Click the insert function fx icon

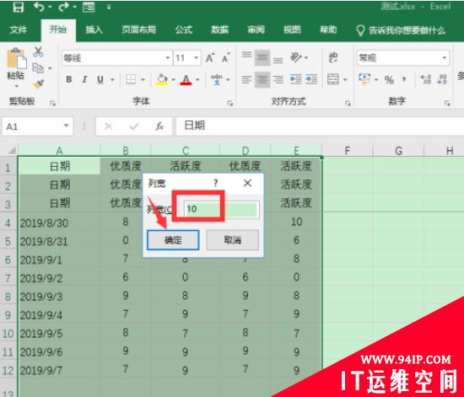(159, 126)
